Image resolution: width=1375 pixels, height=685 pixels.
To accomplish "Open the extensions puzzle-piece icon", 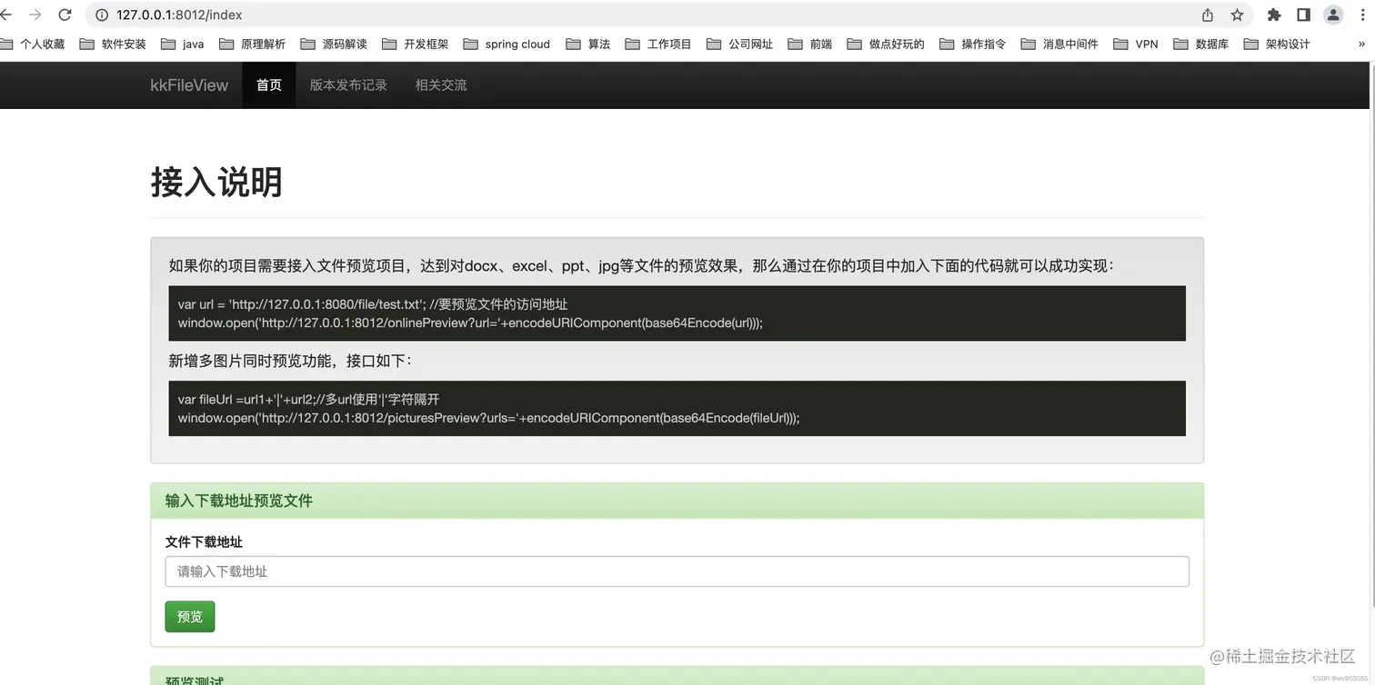I will pos(1273,15).
